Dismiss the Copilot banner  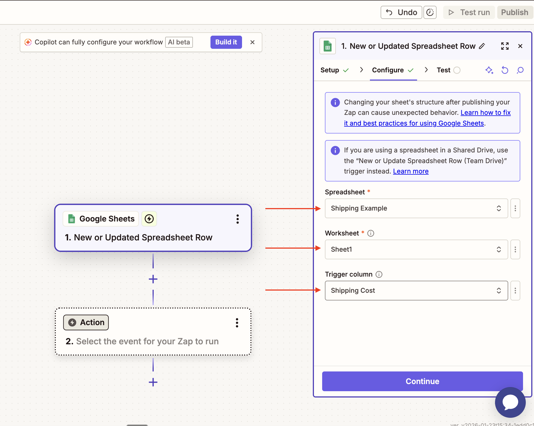252,42
